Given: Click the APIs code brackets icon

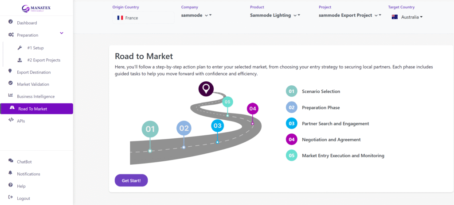Looking at the screenshot, I should point(11,120).
